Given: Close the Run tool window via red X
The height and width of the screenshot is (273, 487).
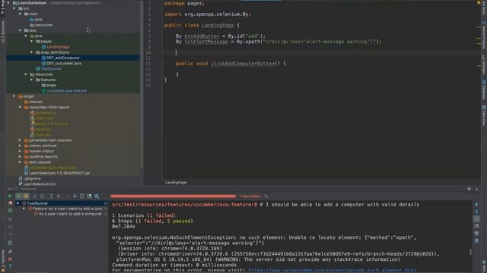Looking at the screenshot, I should pos(10,259).
